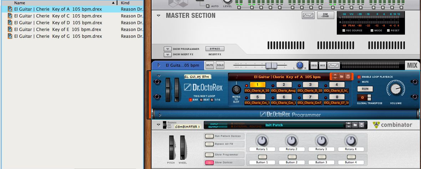Open the Combinator patch browser folder icon

point(355,125)
